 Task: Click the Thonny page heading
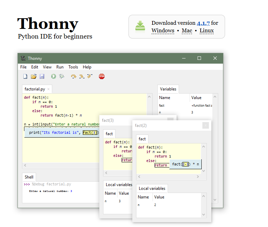[x=48, y=24]
